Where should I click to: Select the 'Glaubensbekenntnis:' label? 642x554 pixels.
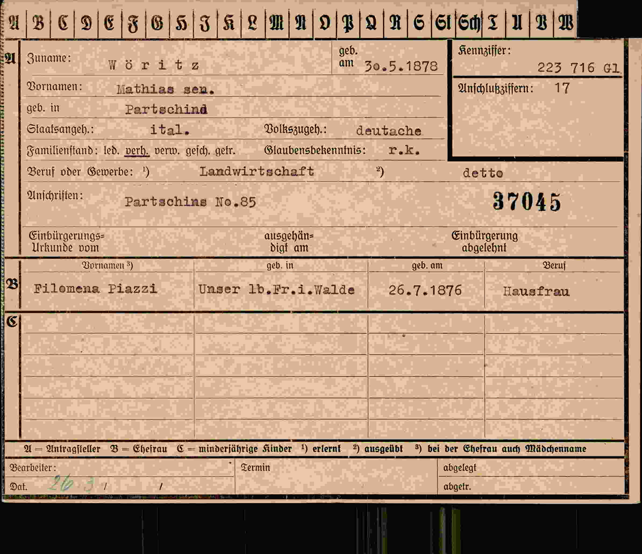[x=315, y=150]
